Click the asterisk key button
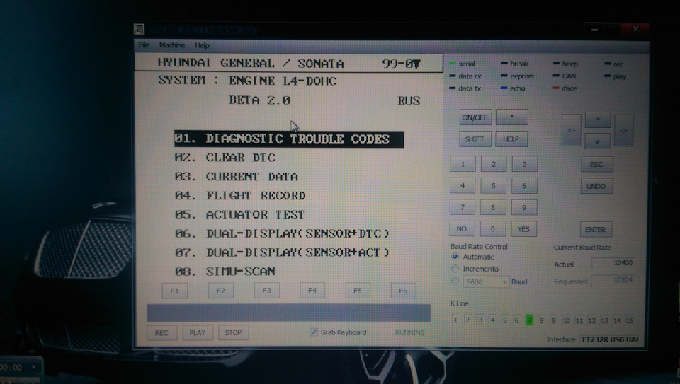Screen dimensions: 680x384 point(511,117)
